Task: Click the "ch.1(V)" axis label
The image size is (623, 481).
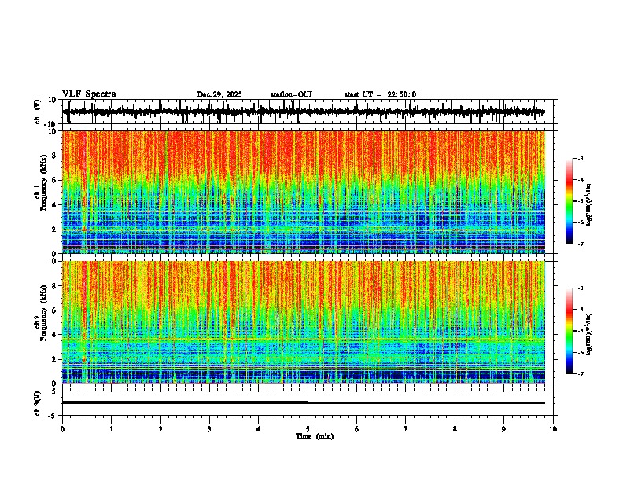Action: coord(38,112)
